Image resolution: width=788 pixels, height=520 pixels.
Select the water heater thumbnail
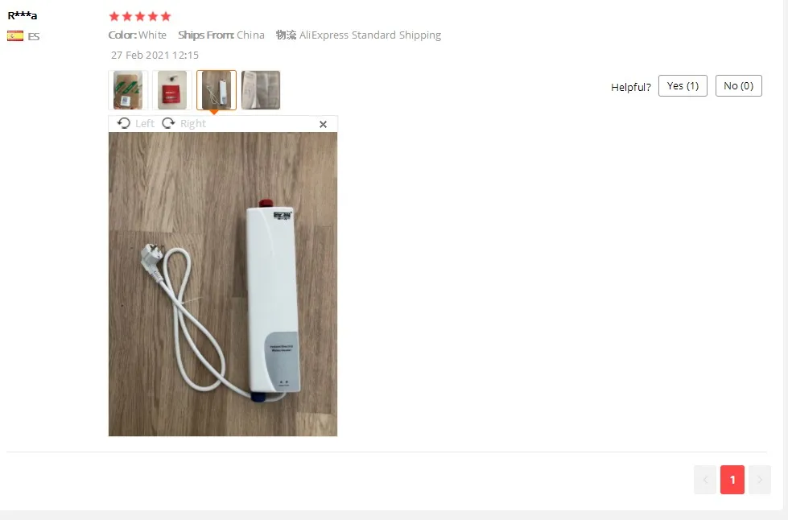(216, 90)
